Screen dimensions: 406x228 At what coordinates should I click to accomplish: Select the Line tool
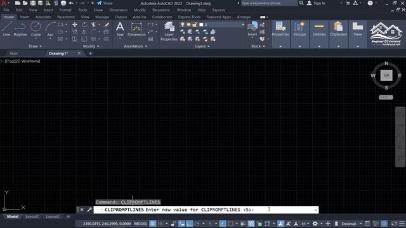(7, 29)
